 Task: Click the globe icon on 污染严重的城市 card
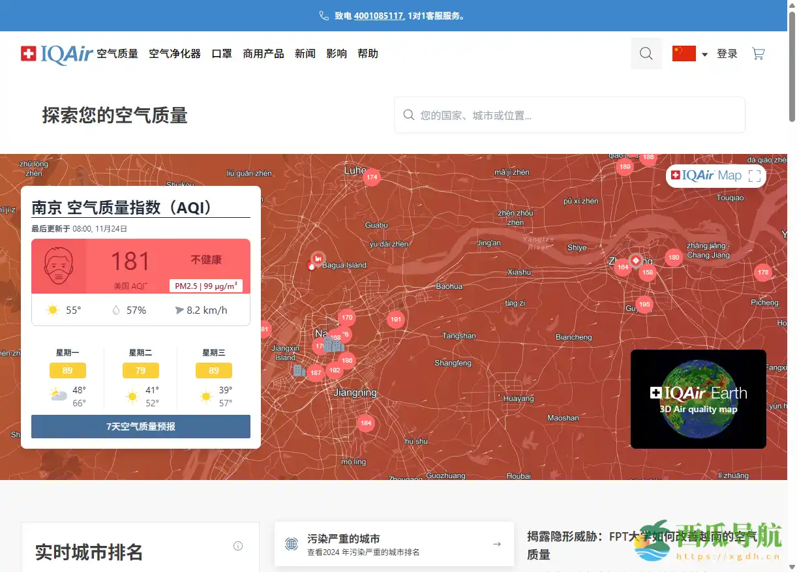(292, 544)
